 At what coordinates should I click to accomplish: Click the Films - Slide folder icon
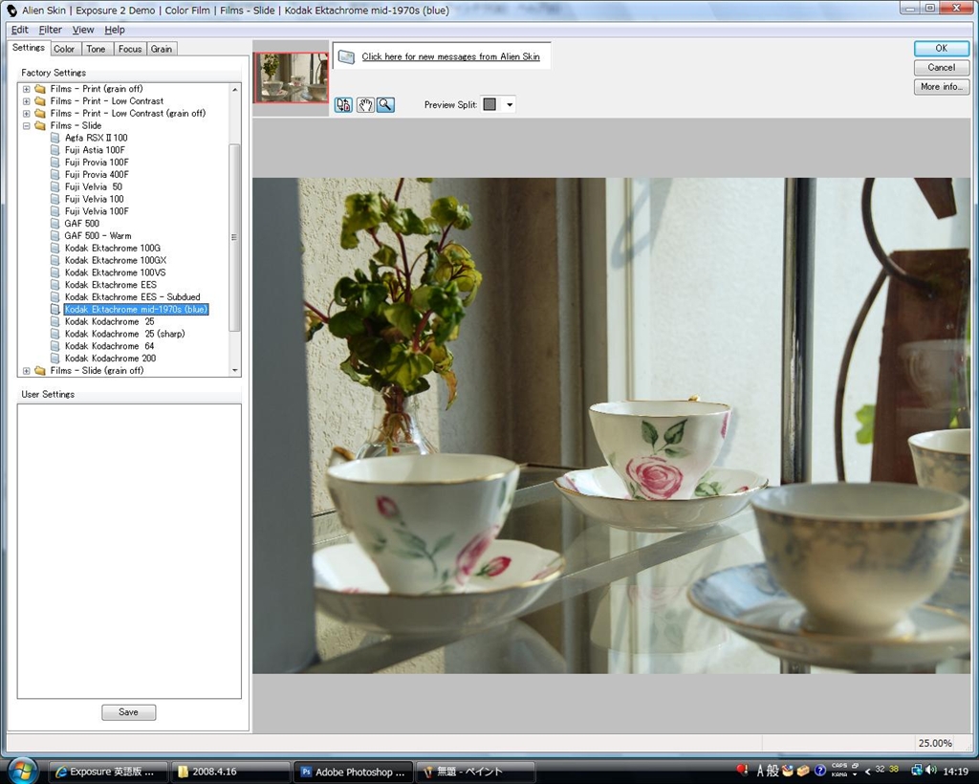coord(40,125)
